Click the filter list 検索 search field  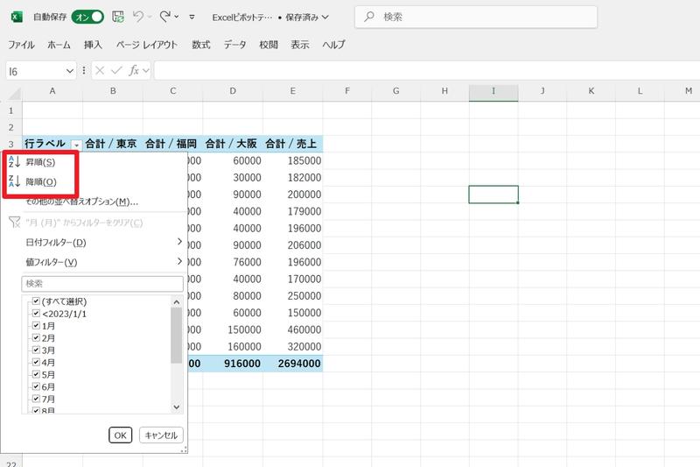102,283
